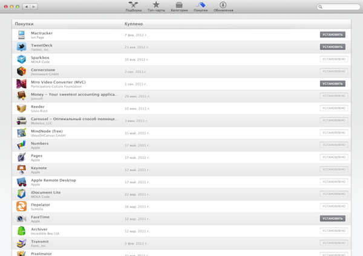Click the FaceTime camera icon
This screenshot has height=256, width=363.
(22, 219)
